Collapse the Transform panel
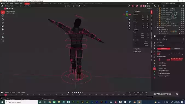The width and height of the screenshot is (185, 104). 137,11
